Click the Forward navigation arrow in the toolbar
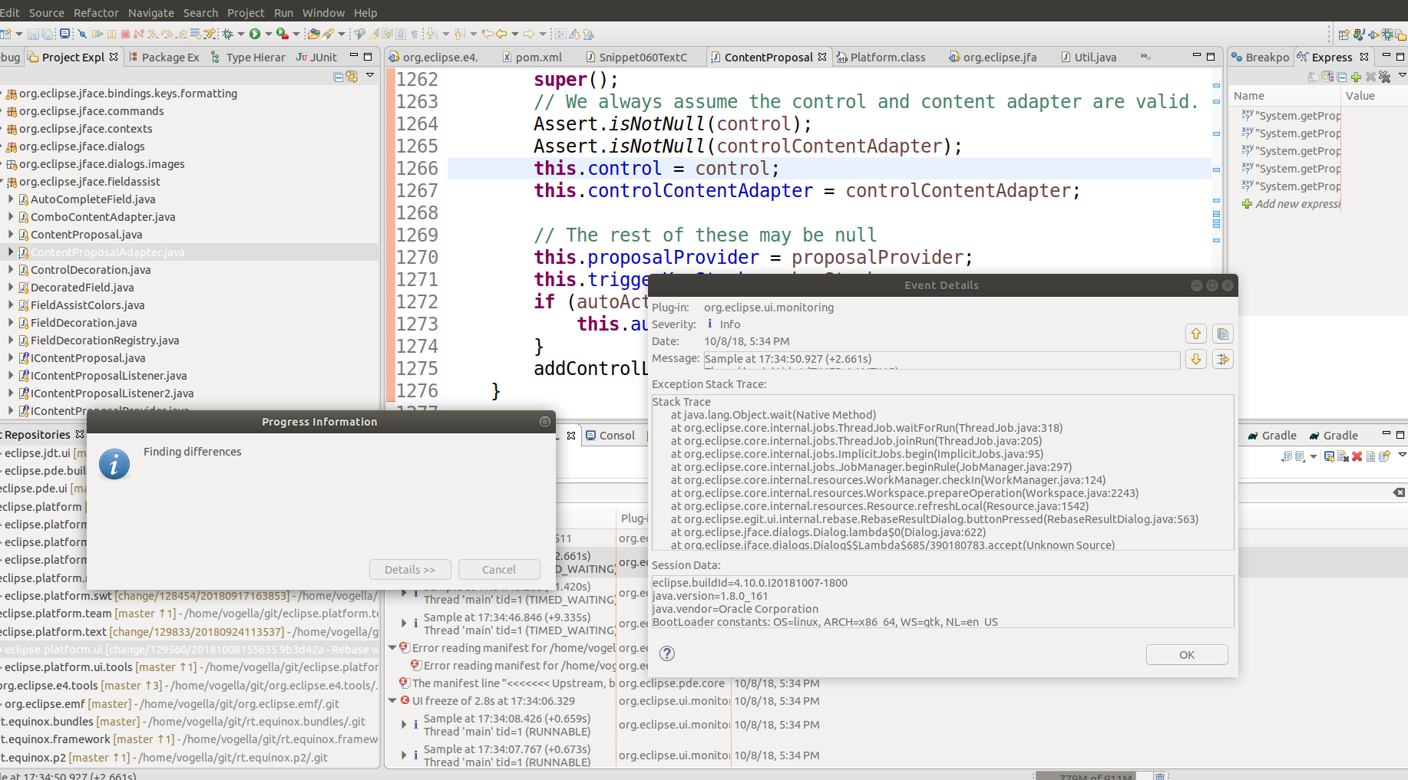Image resolution: width=1408 pixels, height=780 pixels. coord(528,34)
